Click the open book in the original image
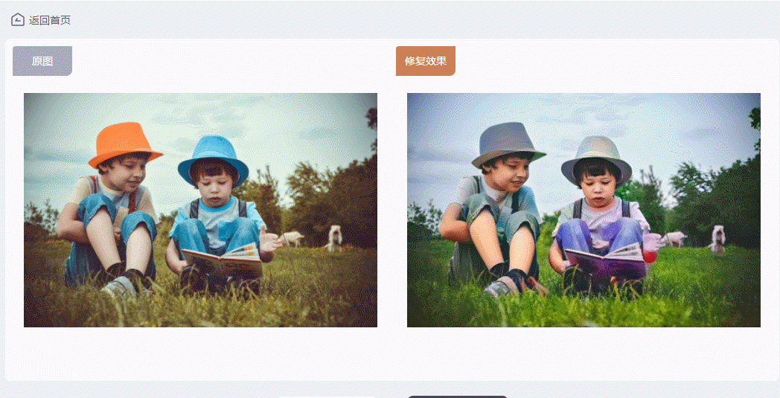 (223, 260)
